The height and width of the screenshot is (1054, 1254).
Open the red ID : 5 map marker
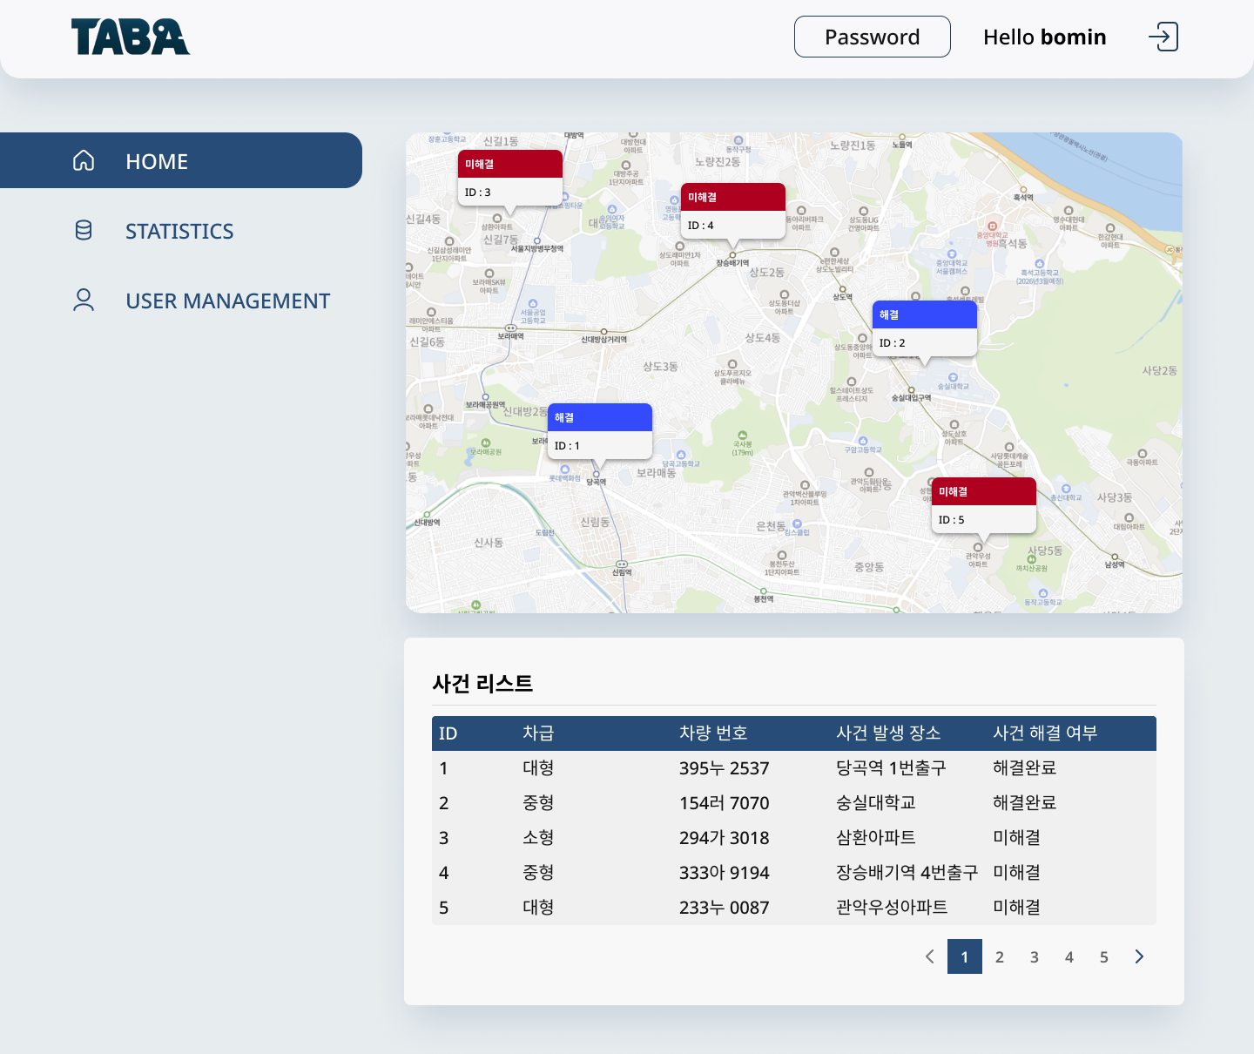pyautogui.click(x=984, y=505)
